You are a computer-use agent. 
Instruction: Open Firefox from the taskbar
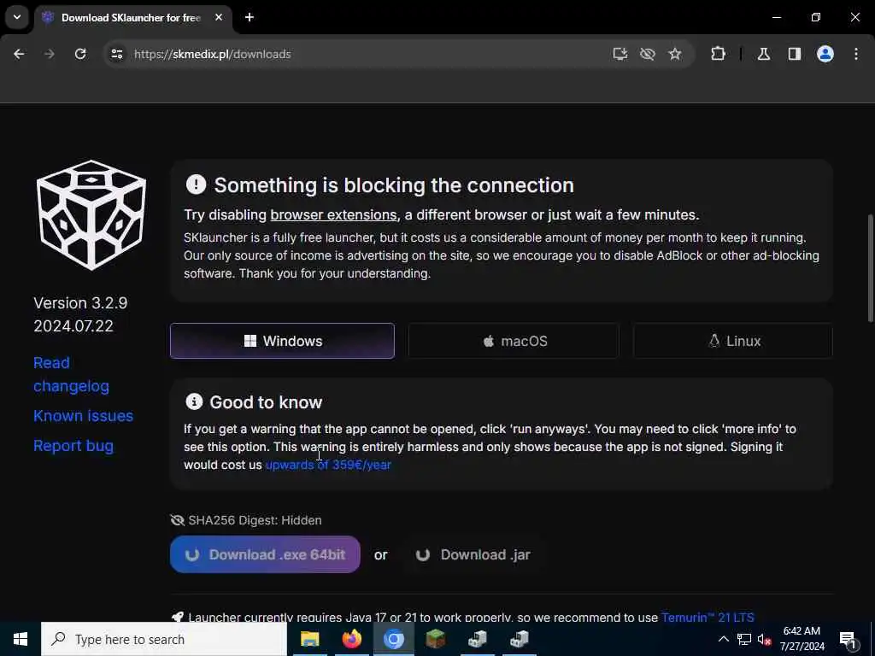(x=351, y=639)
